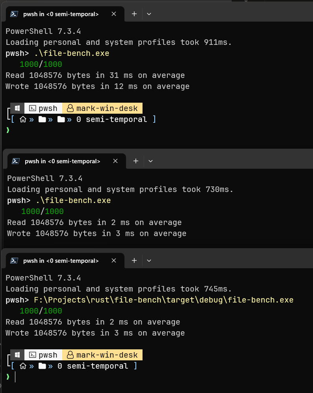This screenshot has width=313, height=393.
Task: Close the pwsh tab in the 745ms window
Action: pyautogui.click(x=114, y=261)
